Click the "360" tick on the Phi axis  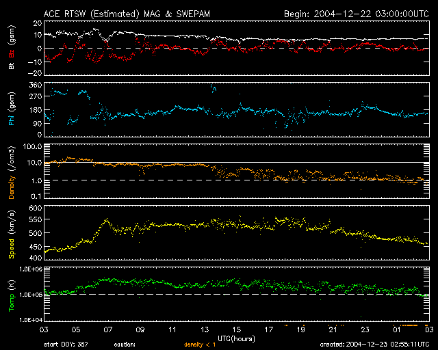pos(36,85)
